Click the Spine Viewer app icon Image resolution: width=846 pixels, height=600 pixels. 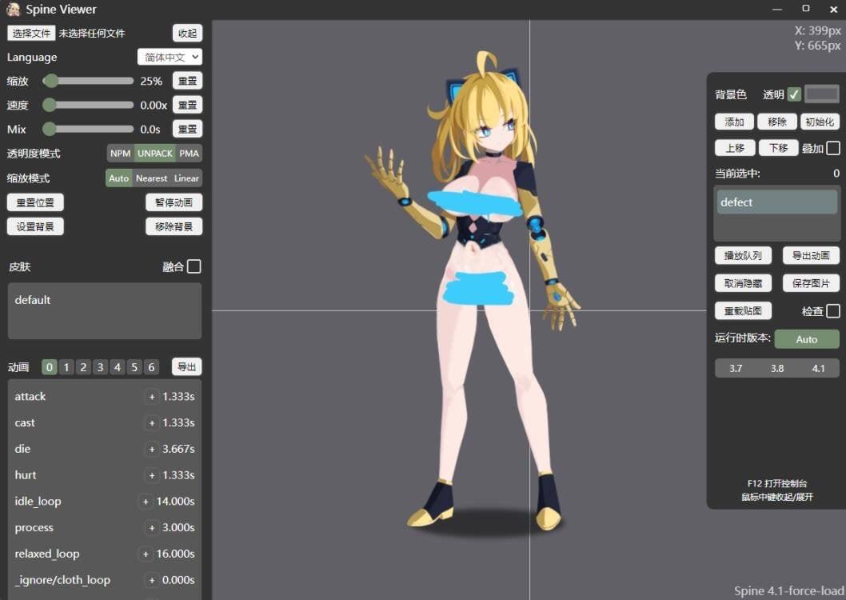[x=14, y=9]
